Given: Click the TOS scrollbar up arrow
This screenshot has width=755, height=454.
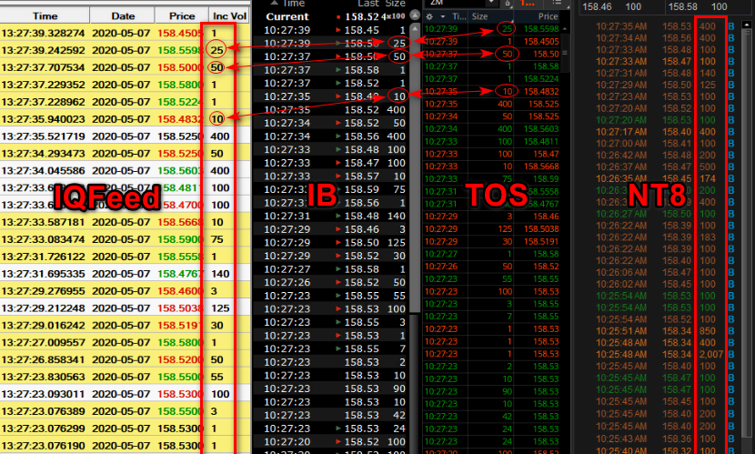Looking at the screenshot, I should (x=565, y=29).
